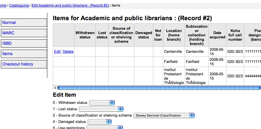Click the Koha full call number header
The image size is (261, 129).
tap(235, 35)
